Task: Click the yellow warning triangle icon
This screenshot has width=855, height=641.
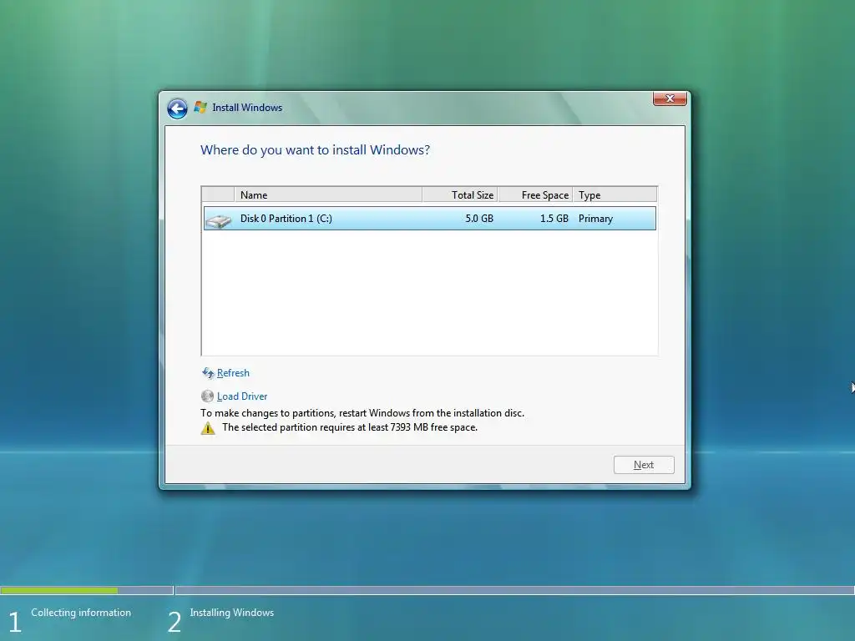Action: pyautogui.click(x=208, y=428)
